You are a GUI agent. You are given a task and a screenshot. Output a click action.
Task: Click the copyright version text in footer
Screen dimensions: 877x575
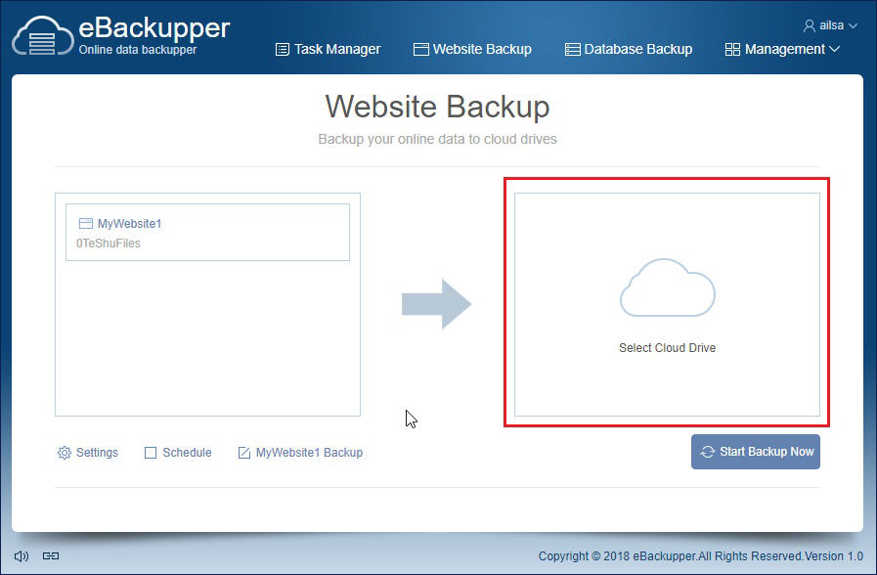point(701,556)
